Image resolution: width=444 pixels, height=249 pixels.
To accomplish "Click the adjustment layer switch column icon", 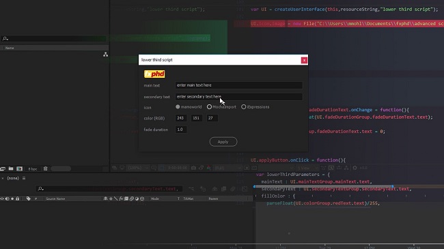I will click(137, 199).
